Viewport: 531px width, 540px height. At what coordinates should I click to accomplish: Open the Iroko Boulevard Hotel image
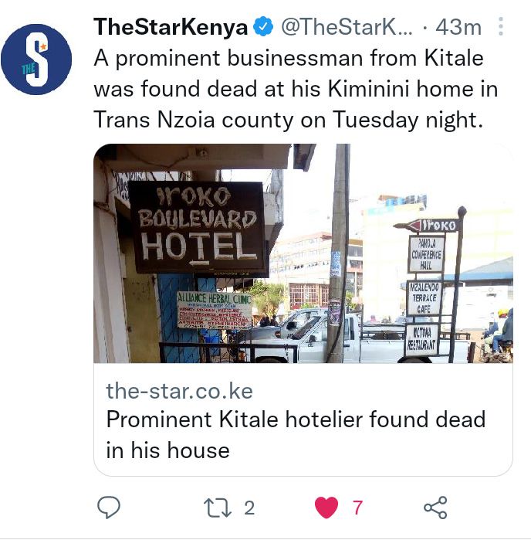303,253
